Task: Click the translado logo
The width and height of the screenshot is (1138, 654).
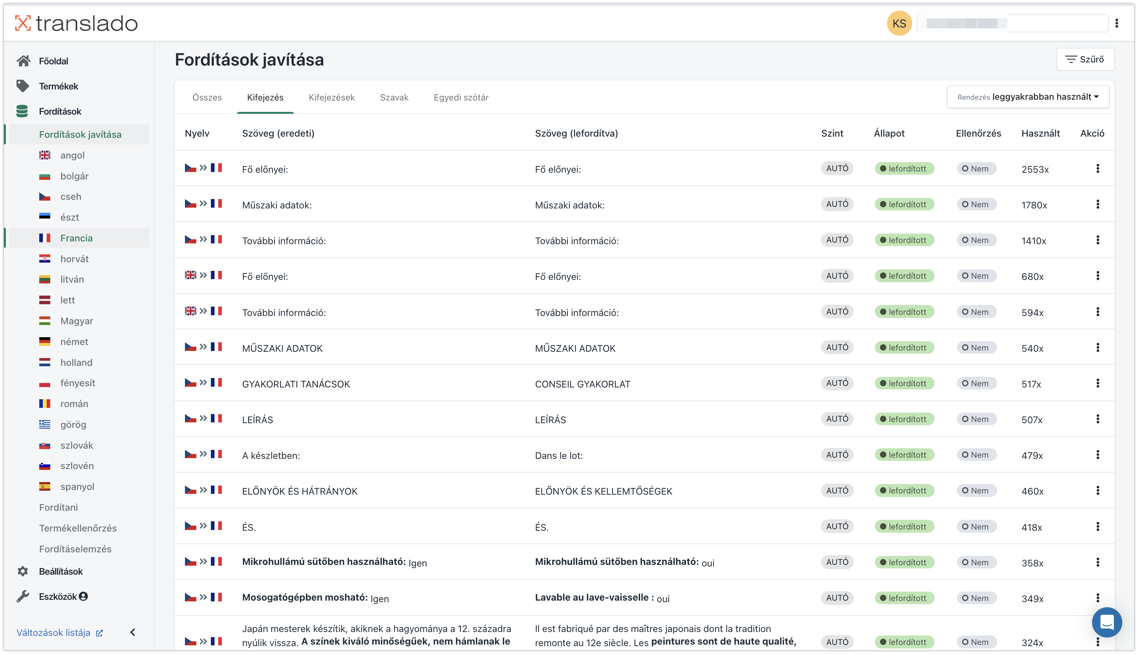Action: coord(76,24)
